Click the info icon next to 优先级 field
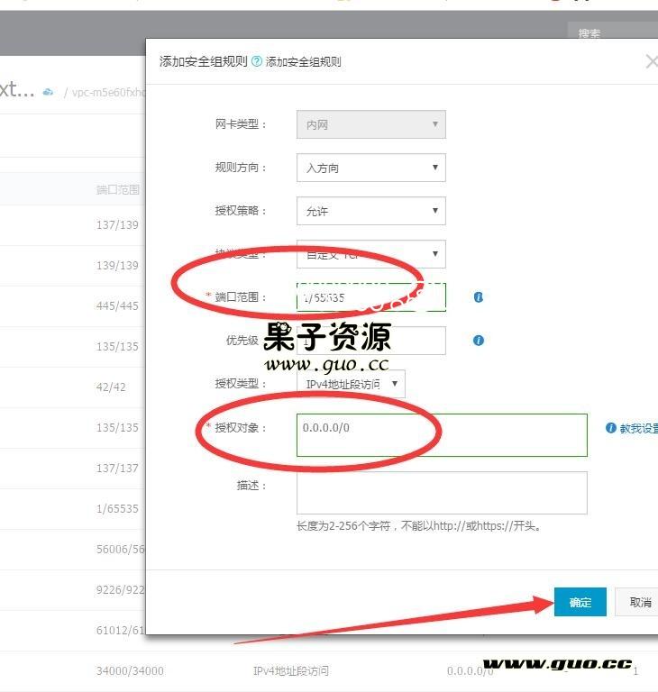 (x=479, y=341)
